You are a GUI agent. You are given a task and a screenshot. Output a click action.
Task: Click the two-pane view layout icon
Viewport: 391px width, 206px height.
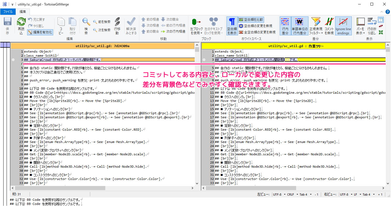381,20
